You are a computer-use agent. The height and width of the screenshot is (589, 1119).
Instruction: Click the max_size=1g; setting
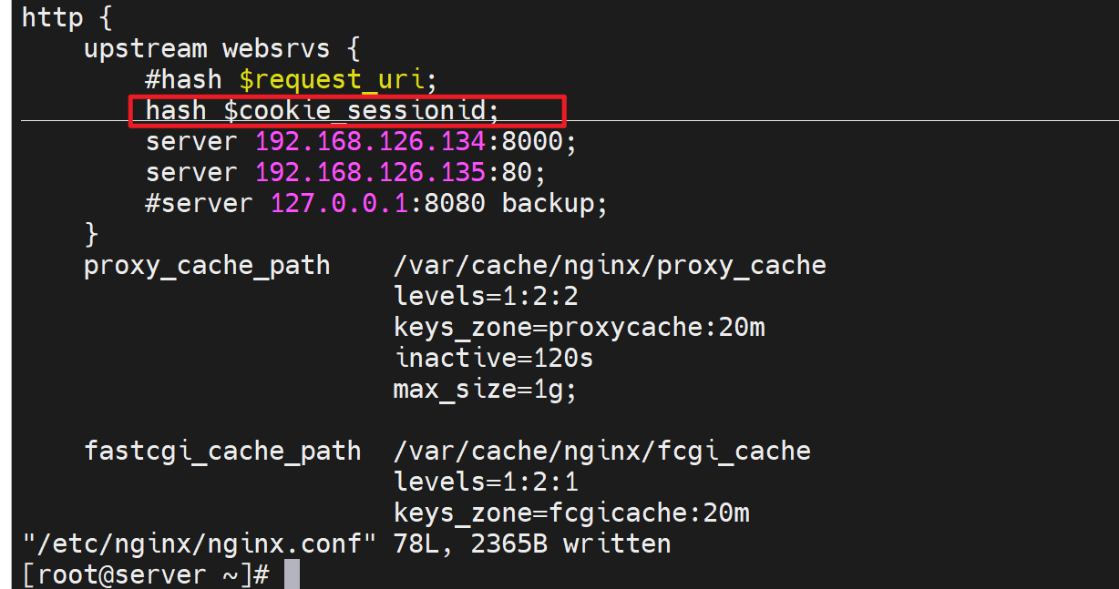coord(486,390)
